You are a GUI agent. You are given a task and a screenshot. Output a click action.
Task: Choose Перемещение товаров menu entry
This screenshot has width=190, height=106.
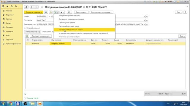(84, 23)
